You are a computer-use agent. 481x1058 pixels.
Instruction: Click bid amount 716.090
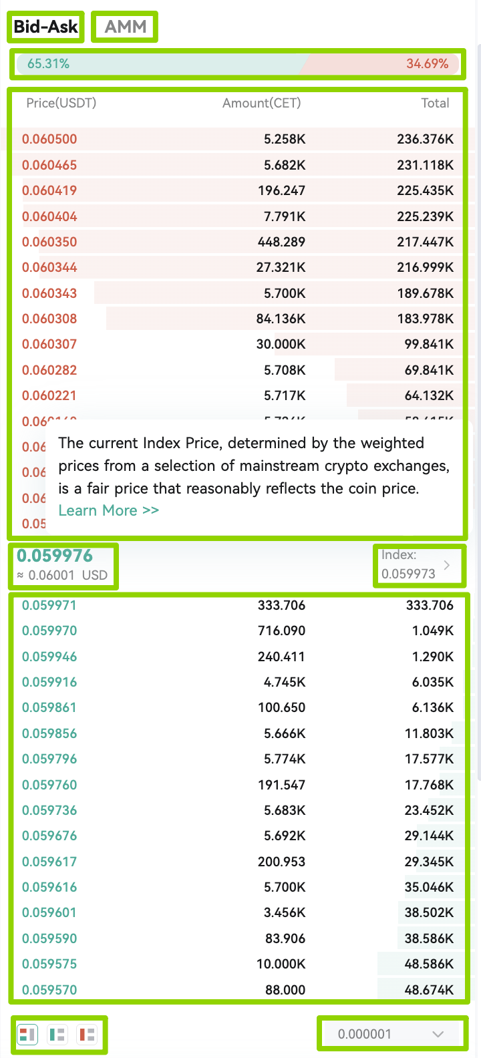point(282,631)
